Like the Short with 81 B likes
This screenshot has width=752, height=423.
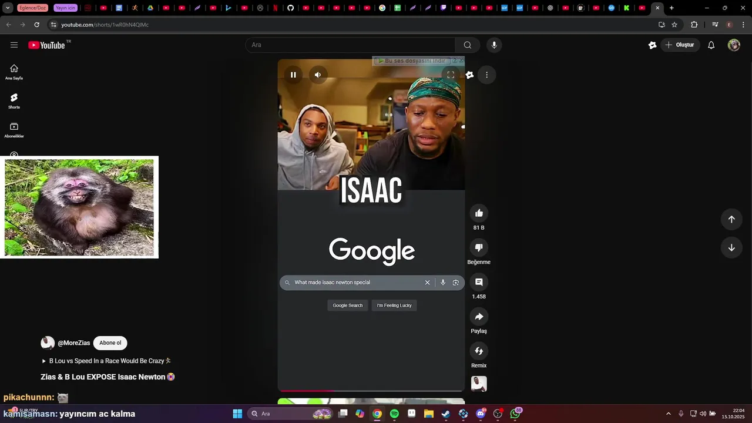coord(479,213)
